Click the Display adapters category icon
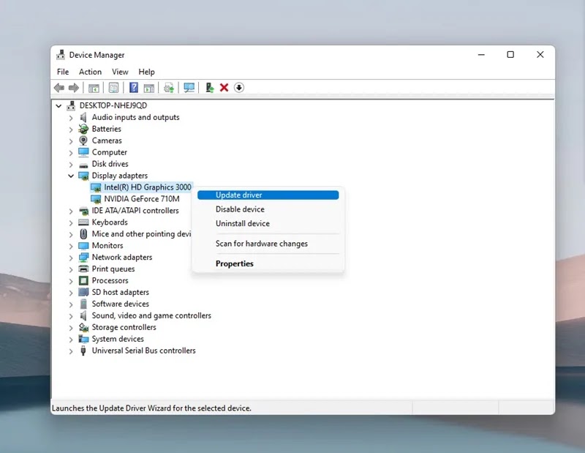585x453 pixels. pyautogui.click(x=83, y=176)
